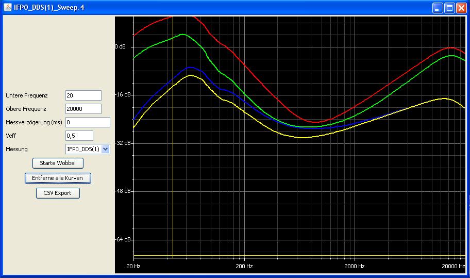The image size is (470, 278).
Task: Click the Java icon in the title bar
Action: coord(8,8)
